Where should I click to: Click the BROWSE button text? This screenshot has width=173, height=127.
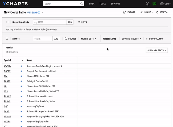tap(72, 39)
